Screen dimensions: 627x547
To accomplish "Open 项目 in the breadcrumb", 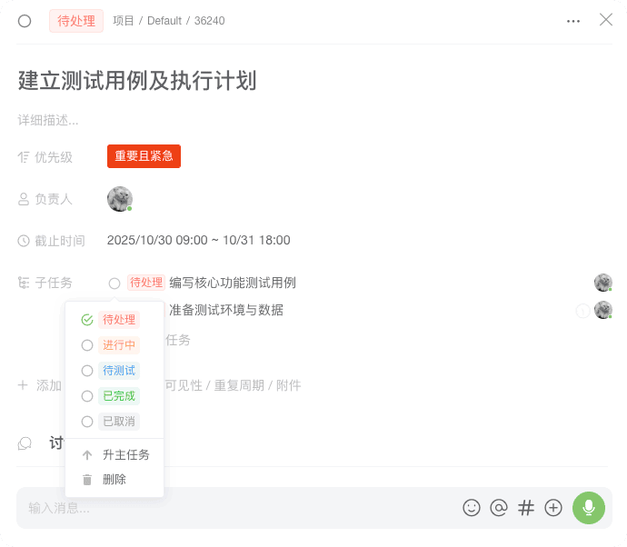I will click(x=124, y=20).
